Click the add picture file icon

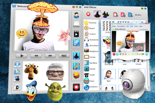point(116,15)
